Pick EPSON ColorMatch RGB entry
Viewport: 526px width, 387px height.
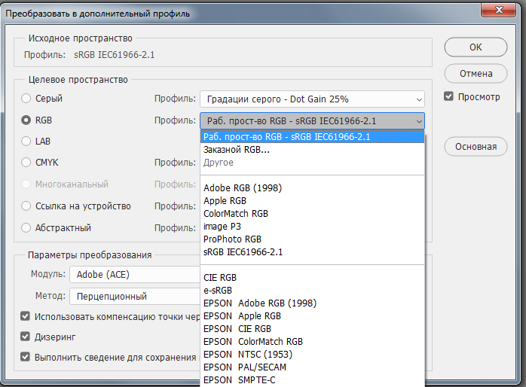pyautogui.click(x=312, y=341)
